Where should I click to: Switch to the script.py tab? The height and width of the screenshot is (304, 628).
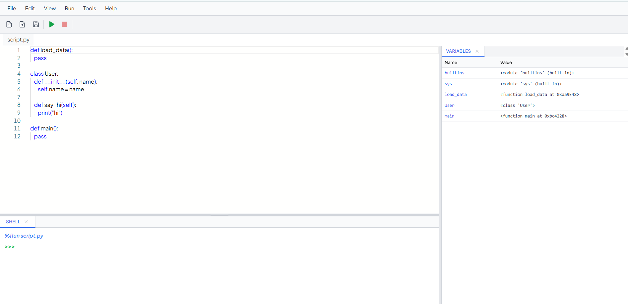click(18, 39)
